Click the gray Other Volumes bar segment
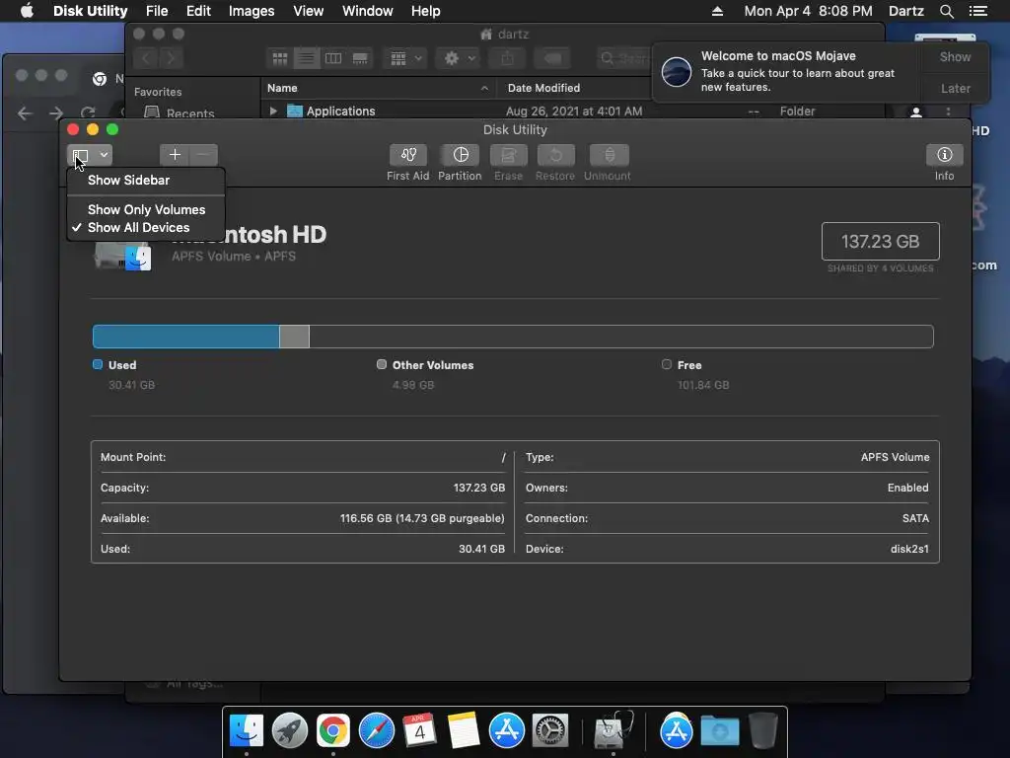Image resolution: width=1010 pixels, height=758 pixels. click(294, 337)
